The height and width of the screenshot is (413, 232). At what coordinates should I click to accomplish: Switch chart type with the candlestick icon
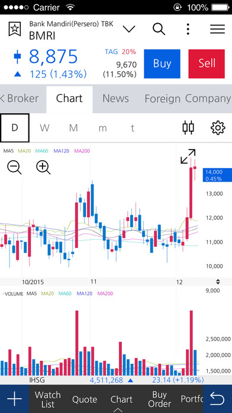coord(188,128)
